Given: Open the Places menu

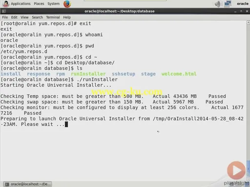Looking at the screenshot, I should click(39, 3).
